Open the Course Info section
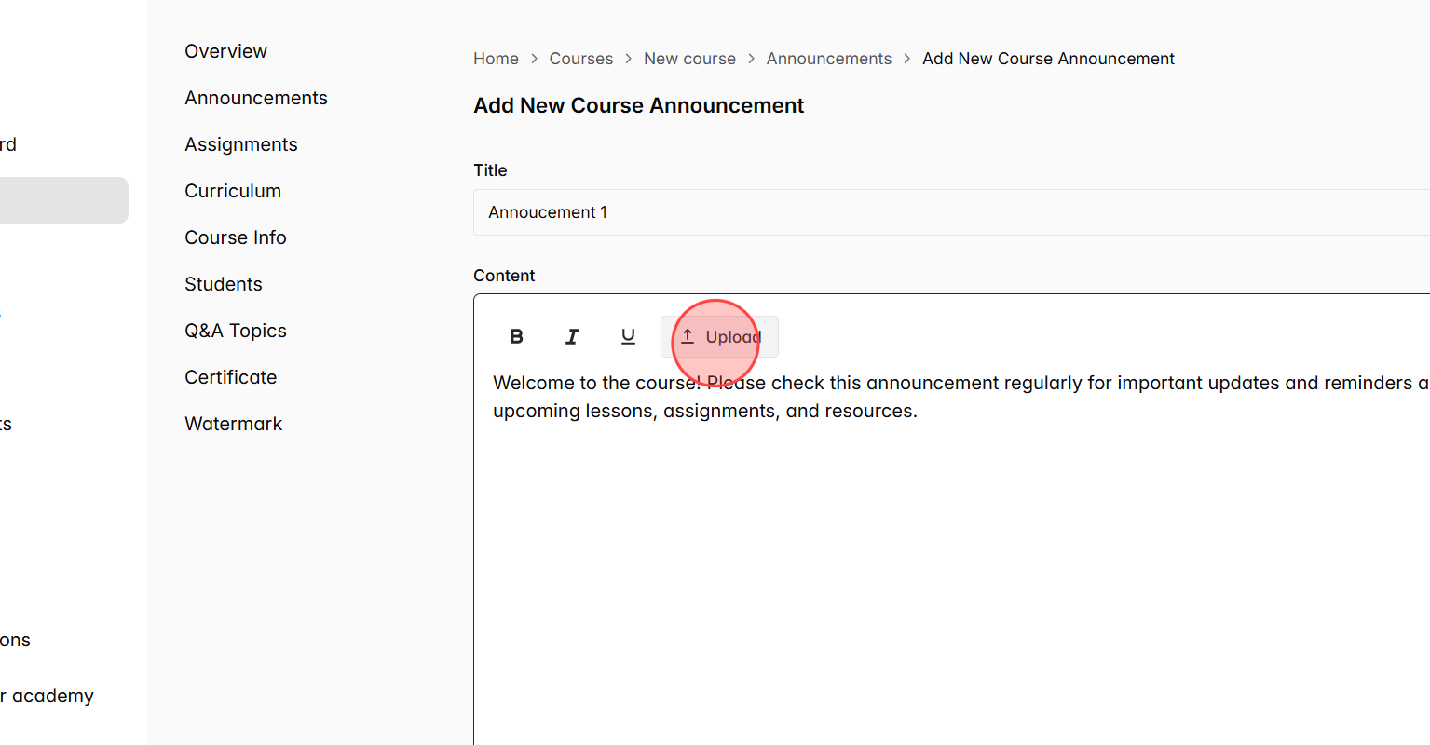 (x=236, y=237)
